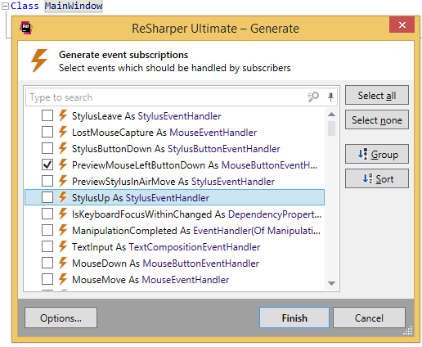Check the TextInput checkbox
This screenshot has width=422, height=347.
click(47, 246)
